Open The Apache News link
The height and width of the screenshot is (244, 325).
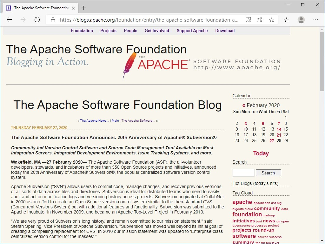click(94, 121)
